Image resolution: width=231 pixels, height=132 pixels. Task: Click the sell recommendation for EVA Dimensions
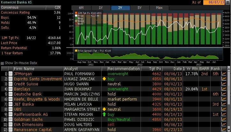111,124
